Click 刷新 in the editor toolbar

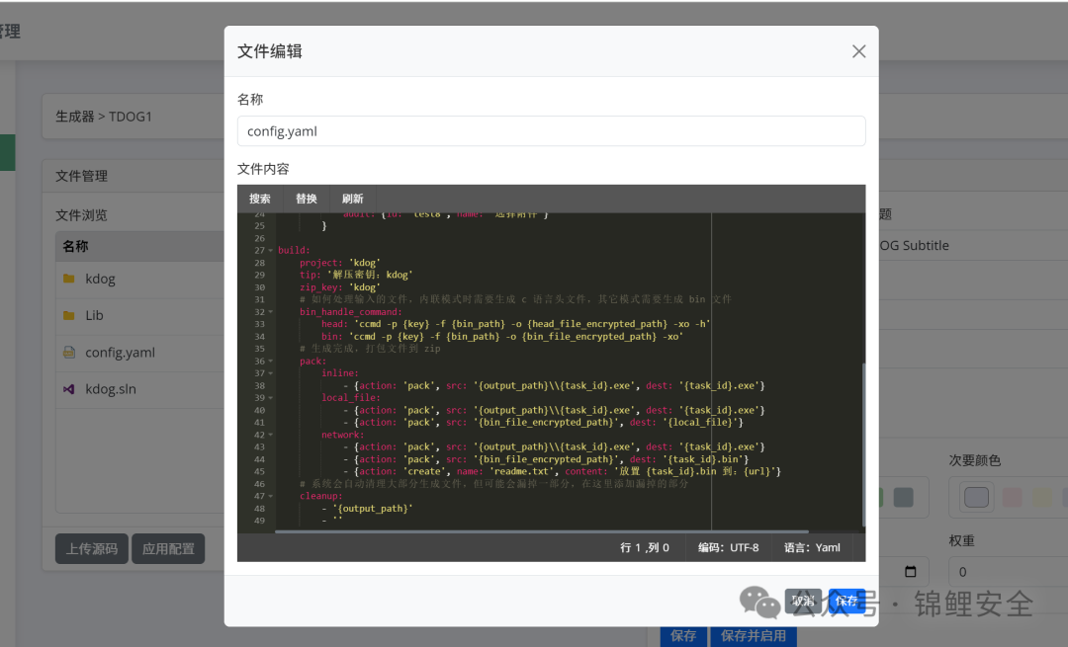[x=352, y=199]
